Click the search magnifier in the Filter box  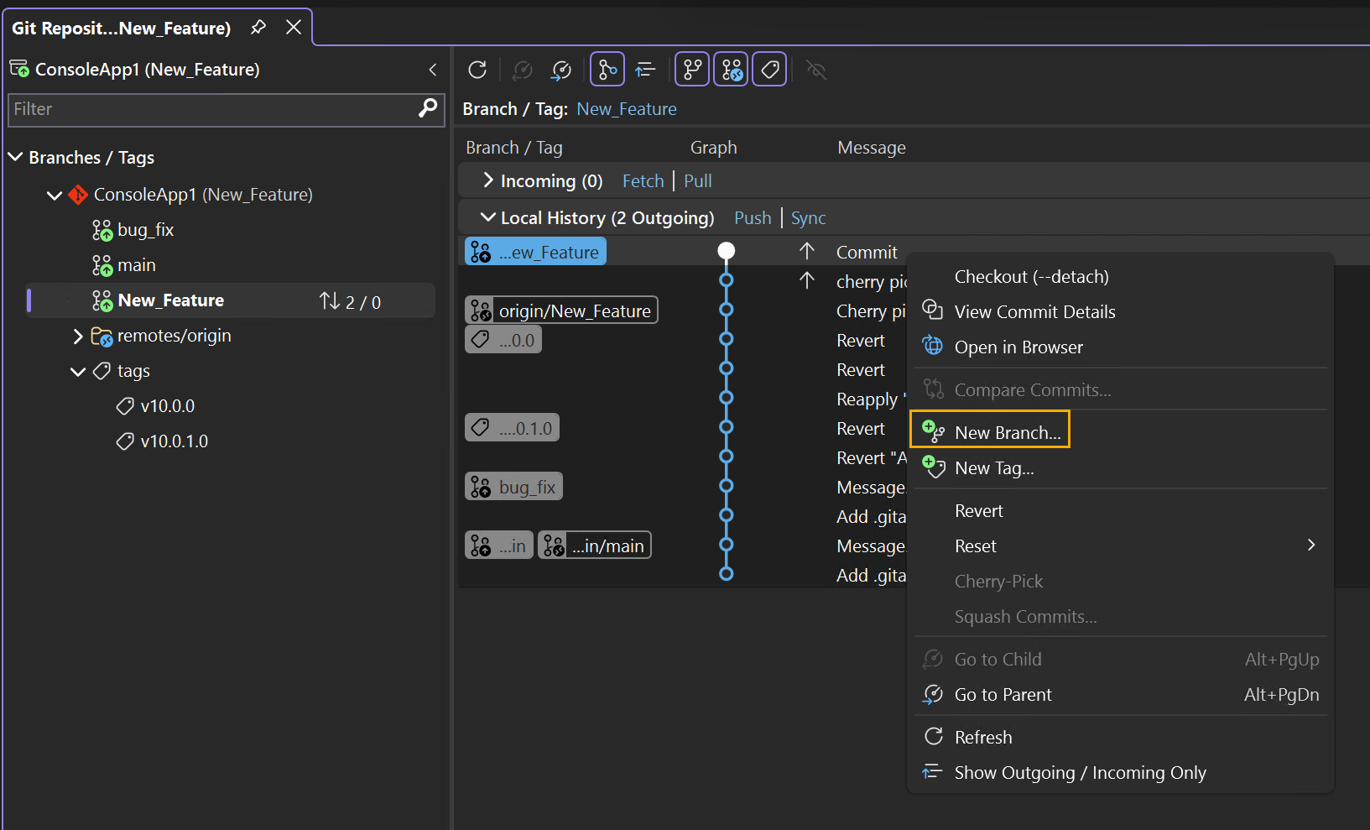[x=428, y=110]
